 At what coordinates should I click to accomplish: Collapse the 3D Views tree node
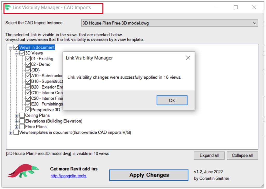click(17, 53)
